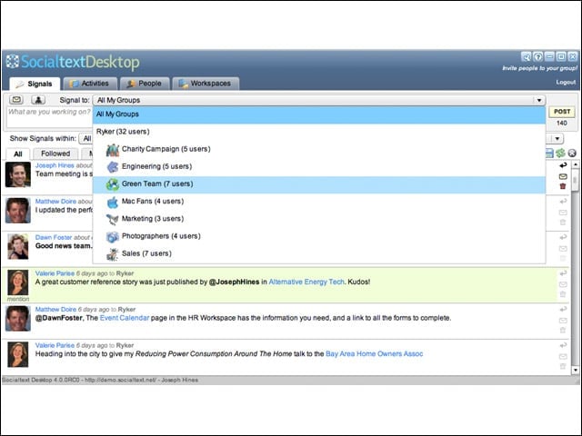
Task: Open Joseph Hines profile name link
Action: click(x=55, y=165)
